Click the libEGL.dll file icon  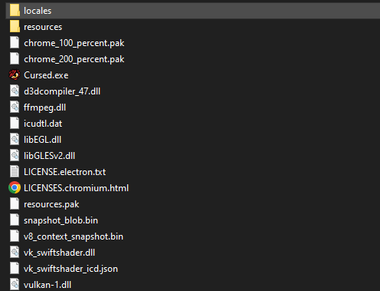[15, 140]
